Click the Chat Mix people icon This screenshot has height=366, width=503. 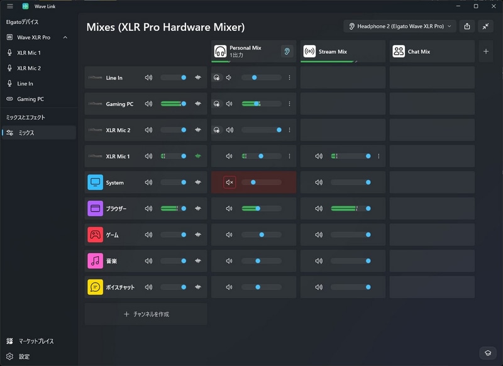(x=399, y=51)
